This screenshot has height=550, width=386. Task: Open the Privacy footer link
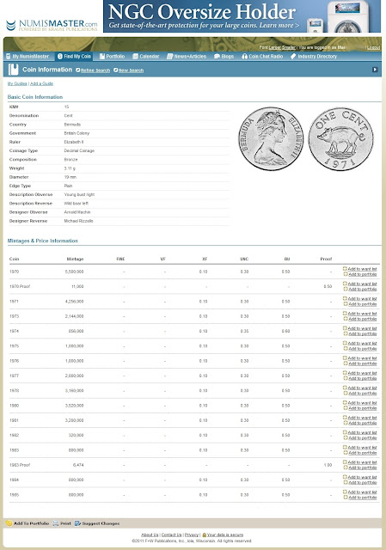pos(192,535)
